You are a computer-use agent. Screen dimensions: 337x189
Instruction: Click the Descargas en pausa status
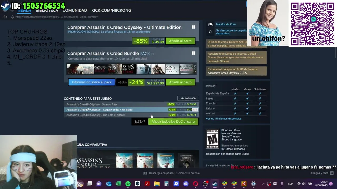pyautogui.click(x=174, y=173)
